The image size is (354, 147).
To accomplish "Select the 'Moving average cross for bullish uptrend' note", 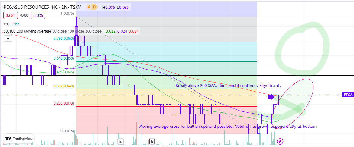I will pos(228,126).
